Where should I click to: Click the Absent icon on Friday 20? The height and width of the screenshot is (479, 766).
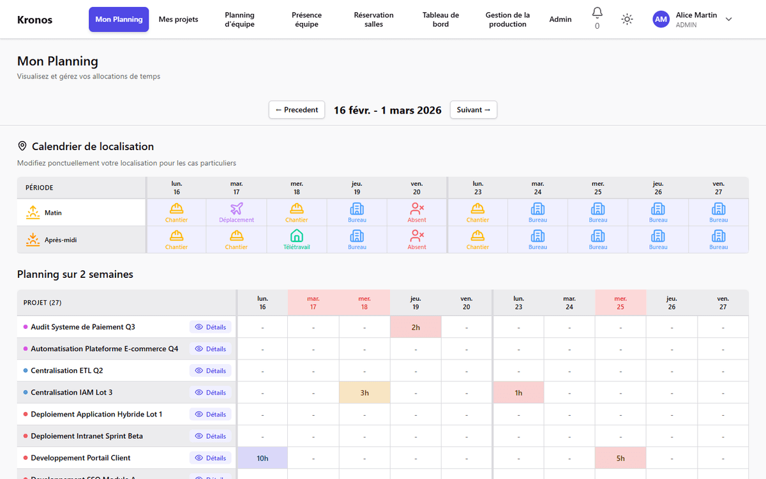point(416,209)
